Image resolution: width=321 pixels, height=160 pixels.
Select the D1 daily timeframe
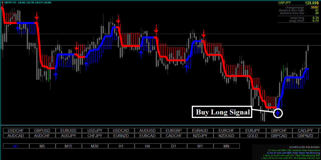174,146
